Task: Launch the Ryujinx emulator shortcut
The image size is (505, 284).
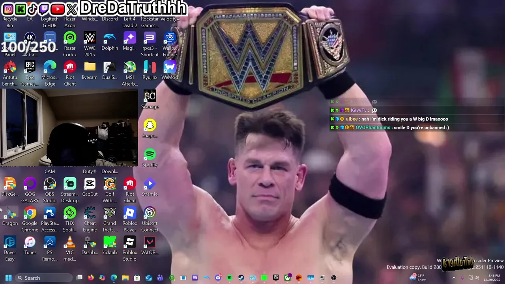Action: pos(150,71)
